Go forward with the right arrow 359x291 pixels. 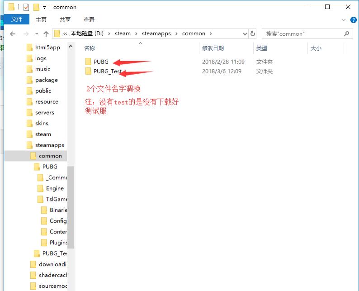(26, 34)
